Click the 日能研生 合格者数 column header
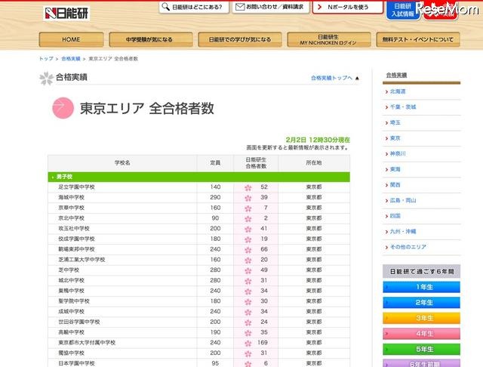This screenshot has width=483, height=367. (x=256, y=162)
